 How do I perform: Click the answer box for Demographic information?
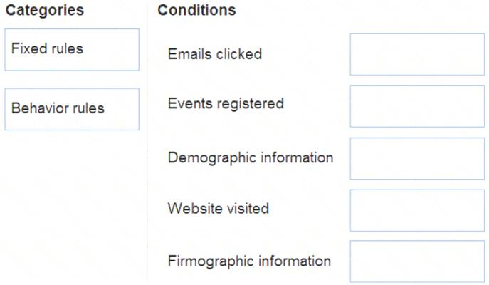(x=417, y=159)
